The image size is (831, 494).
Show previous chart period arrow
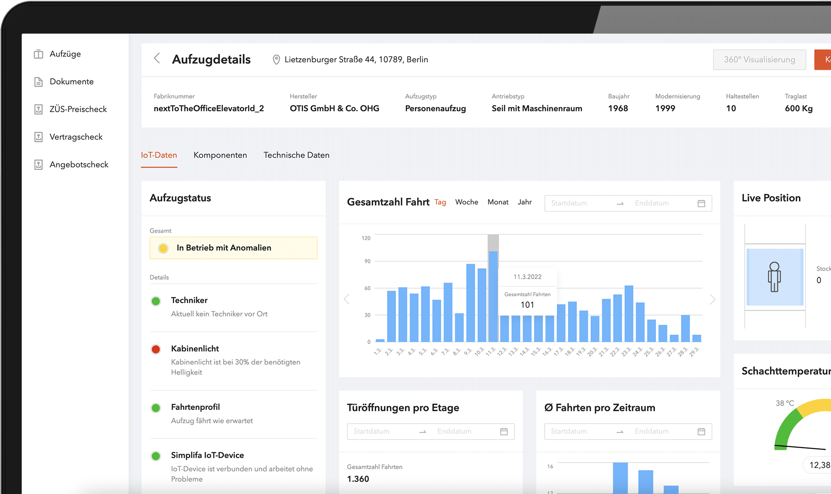pos(347,299)
